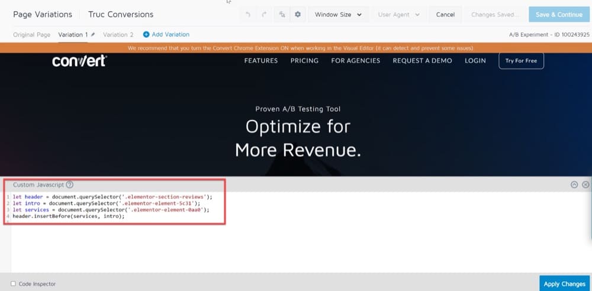Collapse the Custom Javascript panel
This screenshot has width=592, height=291.
[x=574, y=185]
